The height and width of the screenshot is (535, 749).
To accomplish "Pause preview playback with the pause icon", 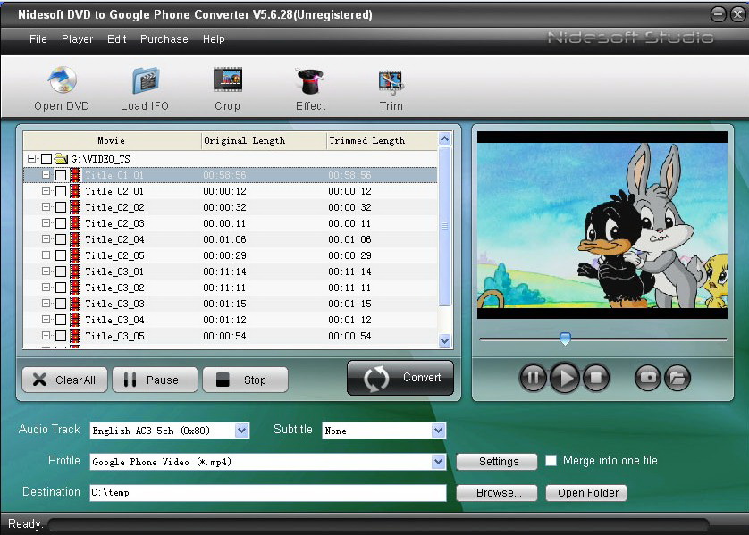I will click(x=533, y=378).
